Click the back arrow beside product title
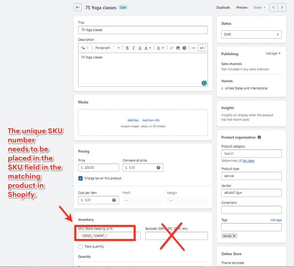 pyautogui.click(x=78, y=7)
